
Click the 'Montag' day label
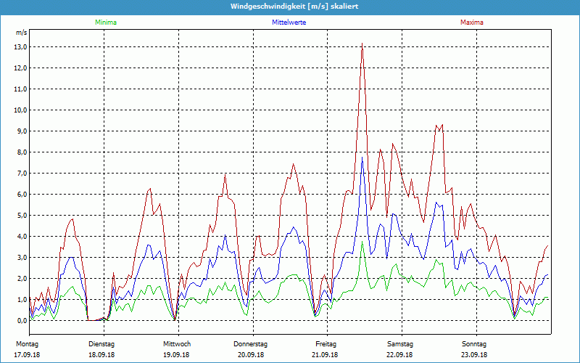click(27, 344)
